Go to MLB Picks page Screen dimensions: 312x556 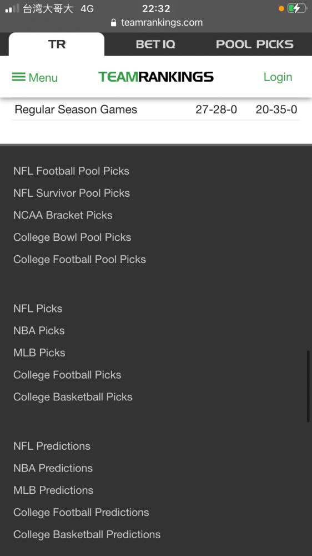[39, 353]
